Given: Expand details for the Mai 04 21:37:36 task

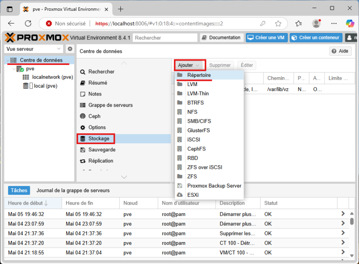Looking at the screenshot, I should pos(343,233).
